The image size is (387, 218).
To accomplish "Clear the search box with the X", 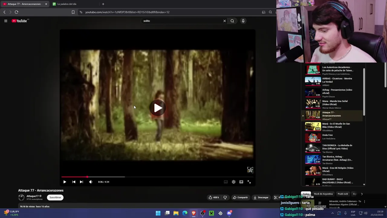I will 225,21.
